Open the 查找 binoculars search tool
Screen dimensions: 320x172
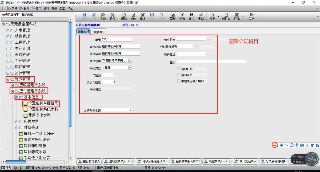pyautogui.click(x=191, y=17)
